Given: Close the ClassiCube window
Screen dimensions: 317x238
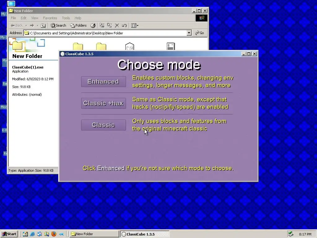Looking at the screenshot, I should 254,54.
